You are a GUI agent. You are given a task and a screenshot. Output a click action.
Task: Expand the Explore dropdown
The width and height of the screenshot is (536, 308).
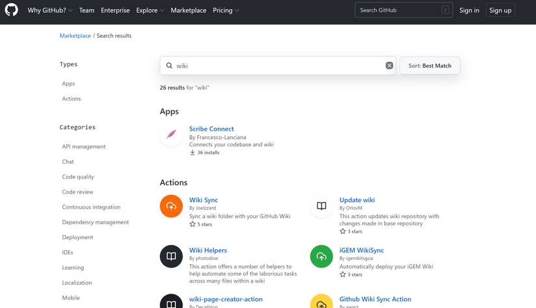[x=150, y=10]
